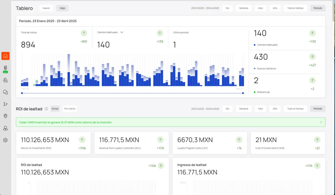Click the left handle of chart range slider
This screenshot has height=195, width=335.
(x=22, y=93)
